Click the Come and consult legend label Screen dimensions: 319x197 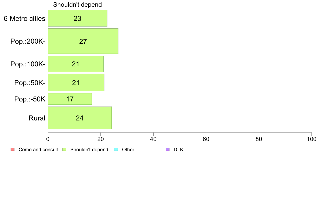tap(38, 150)
